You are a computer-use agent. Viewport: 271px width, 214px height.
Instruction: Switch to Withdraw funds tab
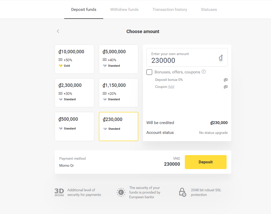click(124, 10)
